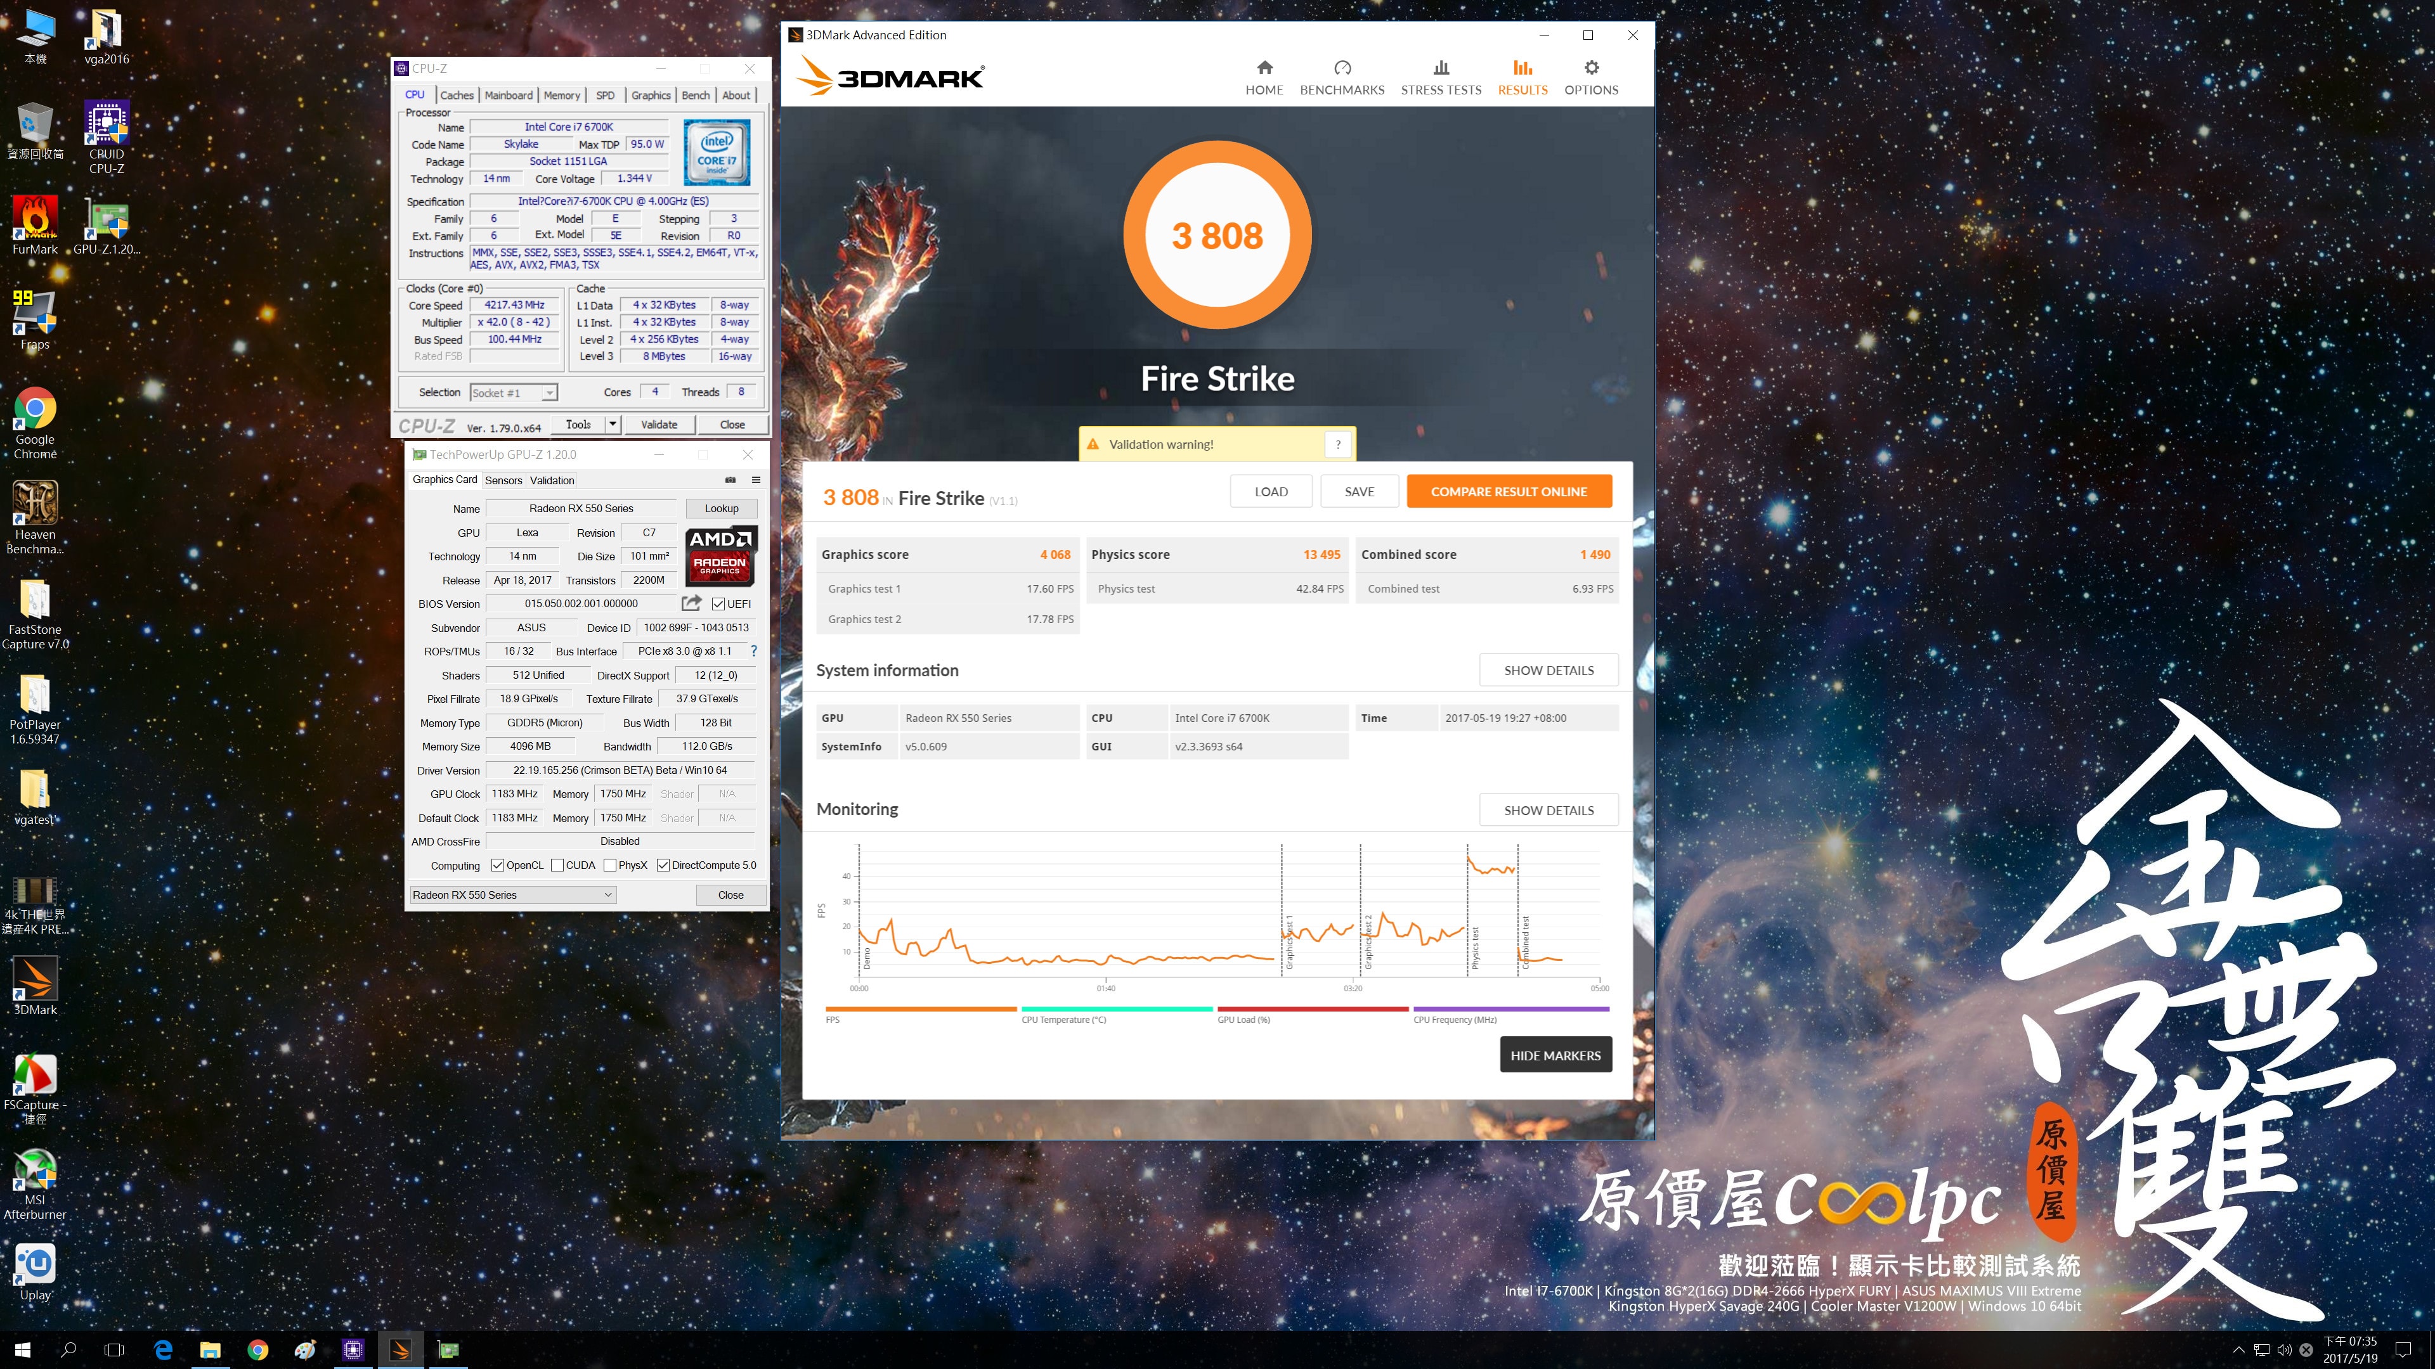Select the FastStone Capture v7.0 folder
This screenshot has height=1369, width=2435.
[x=35, y=613]
